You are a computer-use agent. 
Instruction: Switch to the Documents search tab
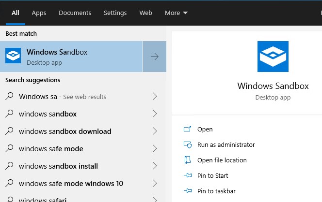[x=75, y=13]
